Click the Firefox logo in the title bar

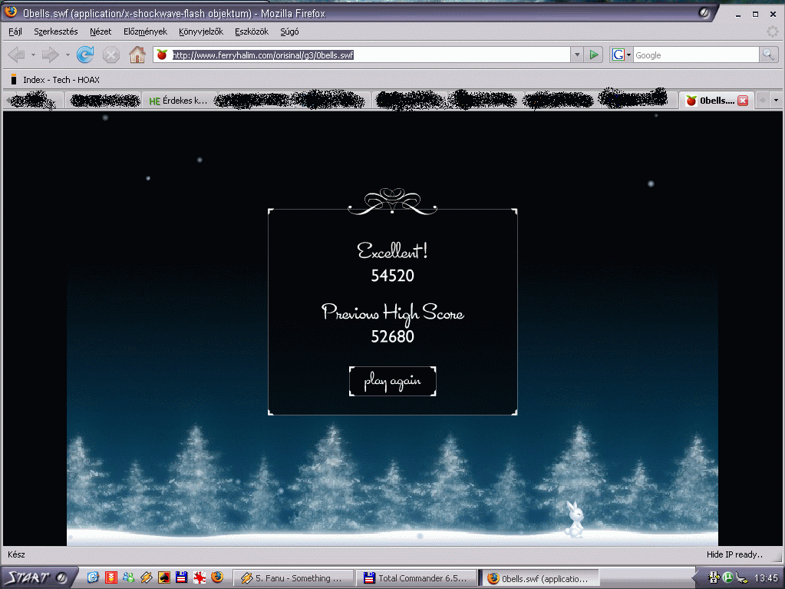(x=11, y=12)
